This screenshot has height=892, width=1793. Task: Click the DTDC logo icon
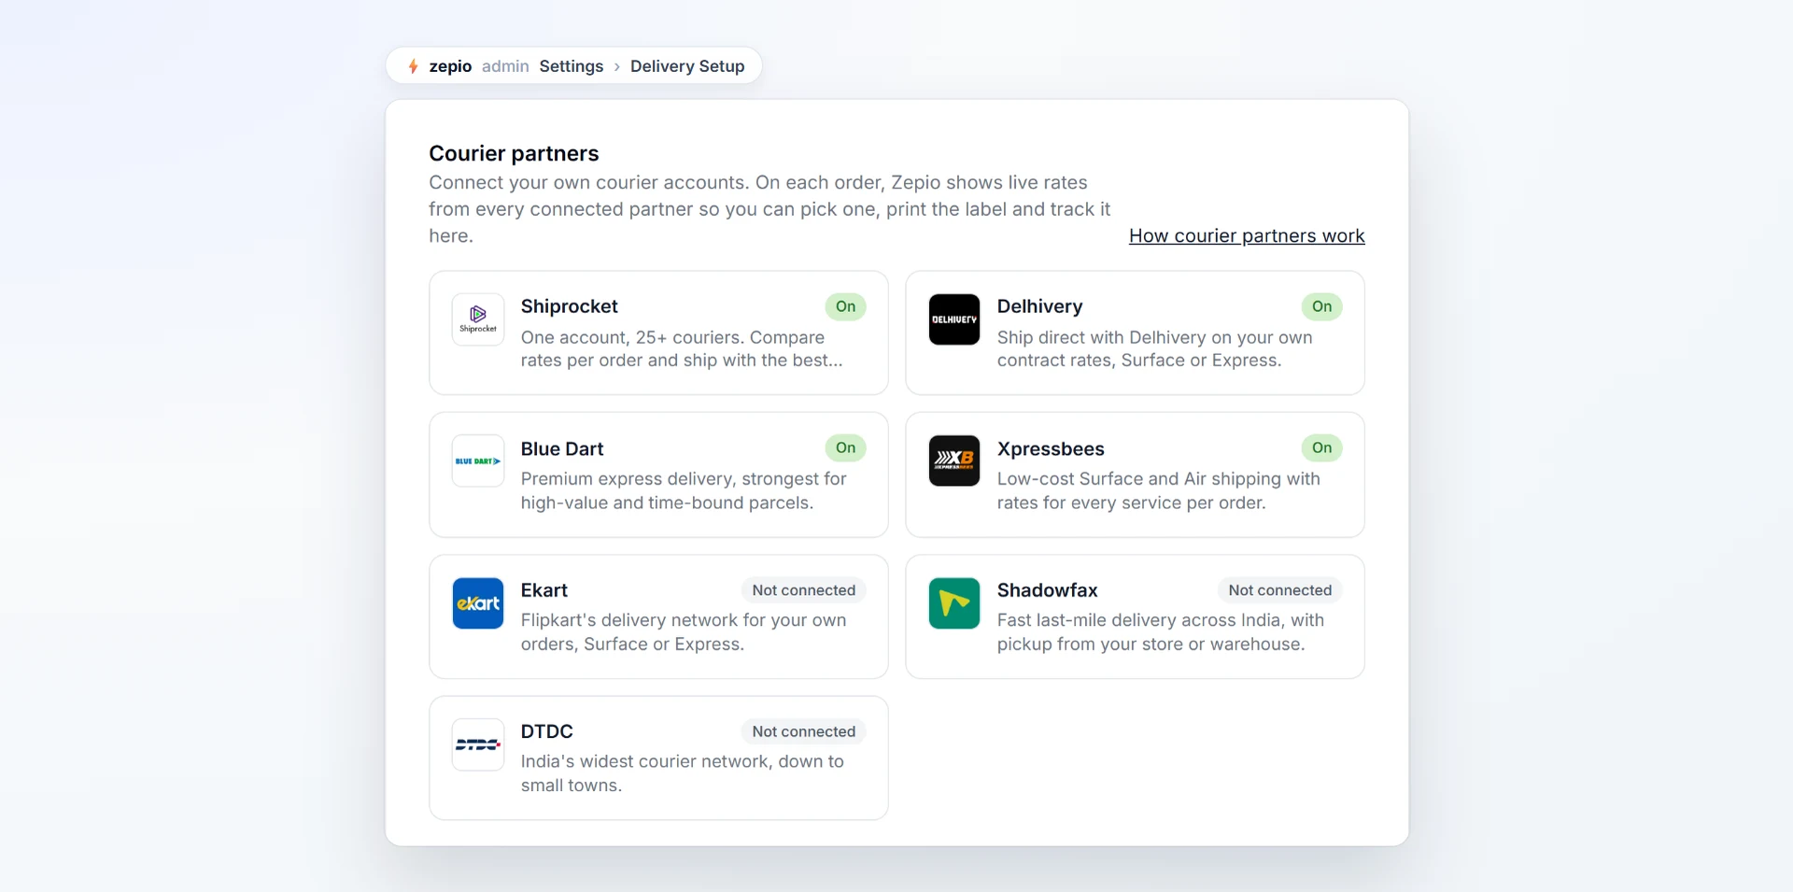pos(478,744)
